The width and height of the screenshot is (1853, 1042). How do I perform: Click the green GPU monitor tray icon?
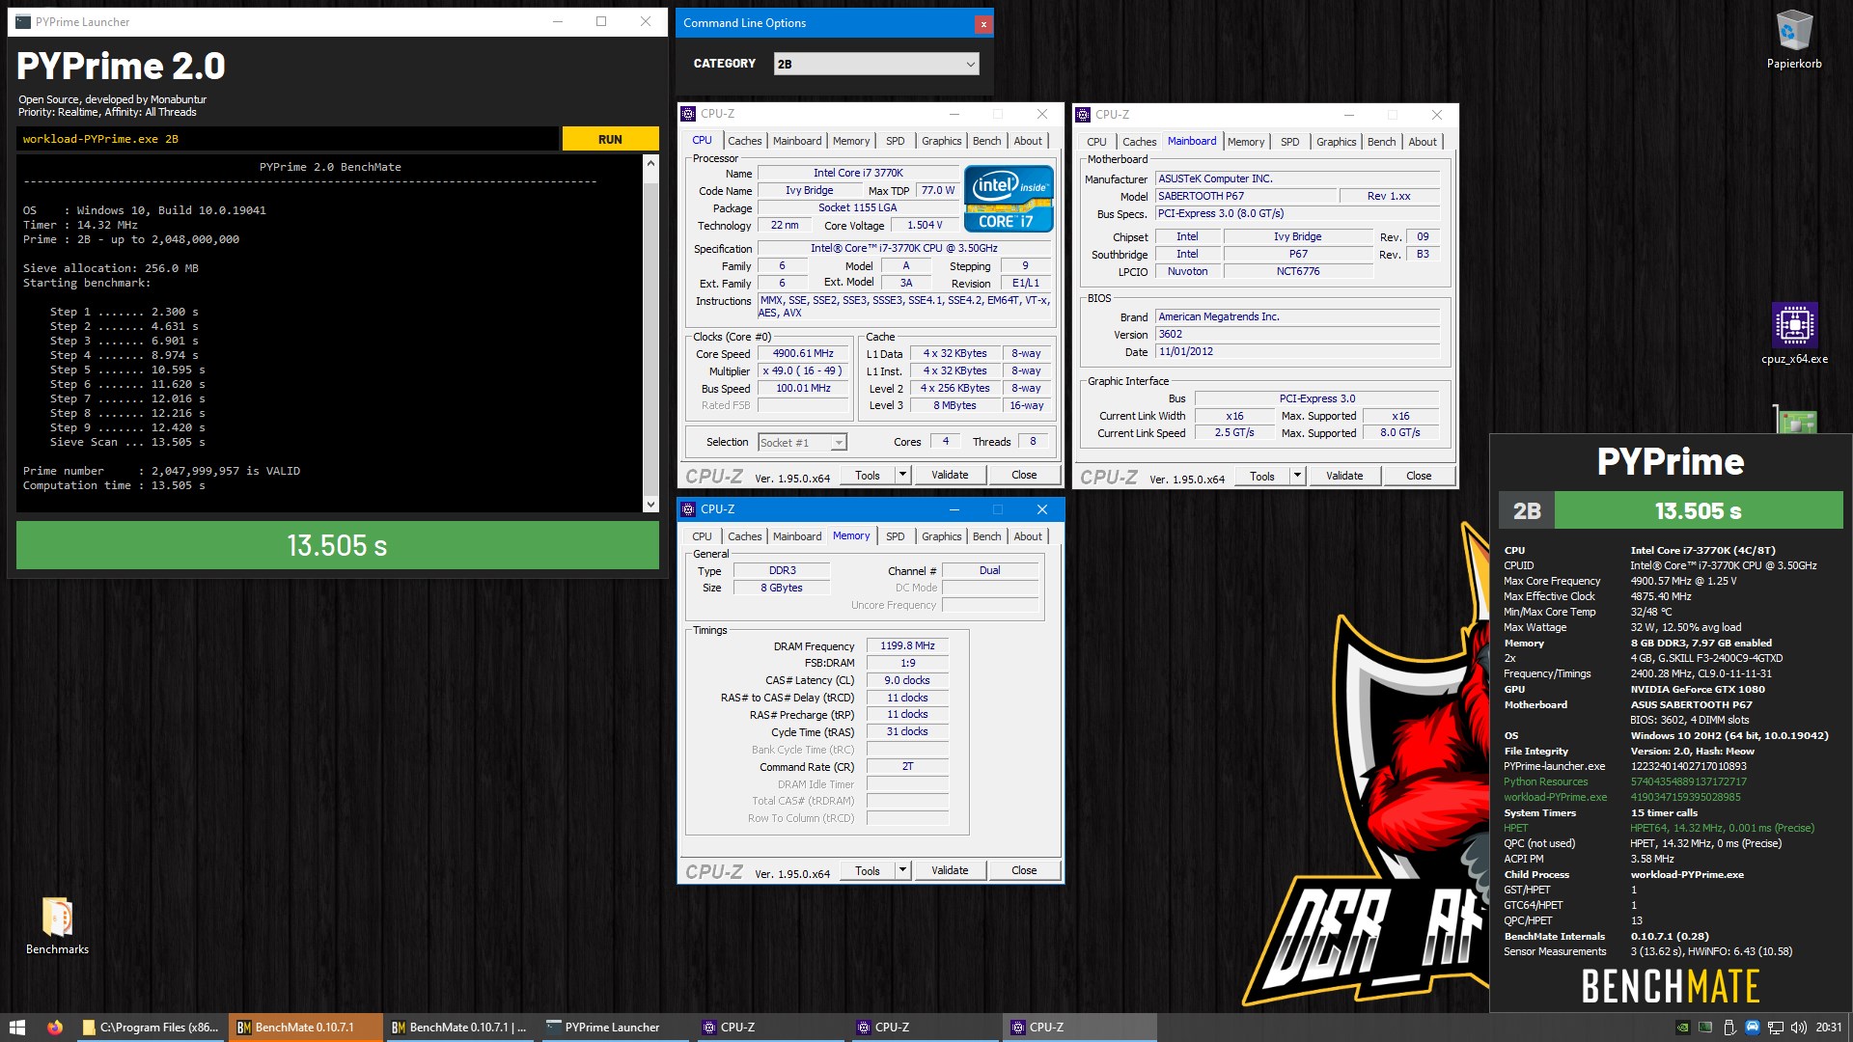coord(1705,1028)
